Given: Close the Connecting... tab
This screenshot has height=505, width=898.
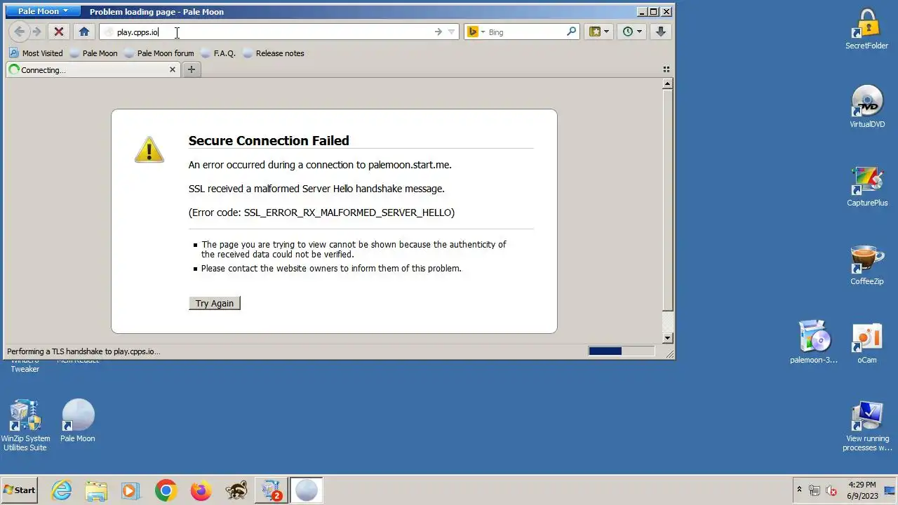Looking at the screenshot, I should coord(173,69).
